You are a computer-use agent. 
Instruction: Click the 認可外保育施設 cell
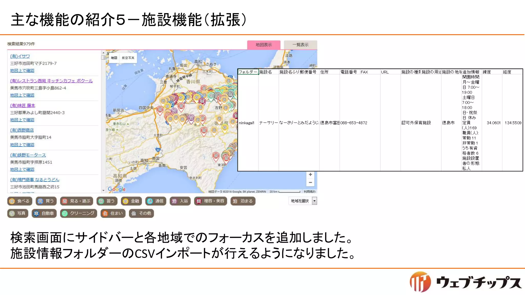tap(416, 123)
